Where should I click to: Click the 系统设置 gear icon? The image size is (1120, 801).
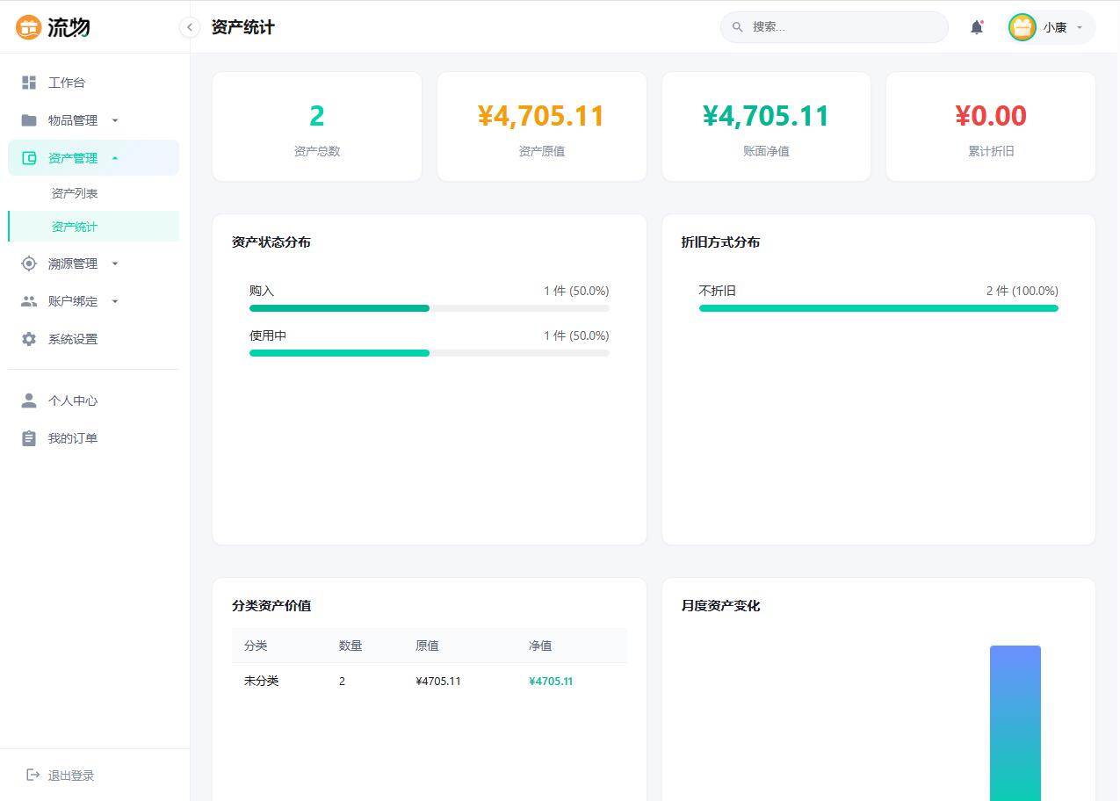coord(29,339)
